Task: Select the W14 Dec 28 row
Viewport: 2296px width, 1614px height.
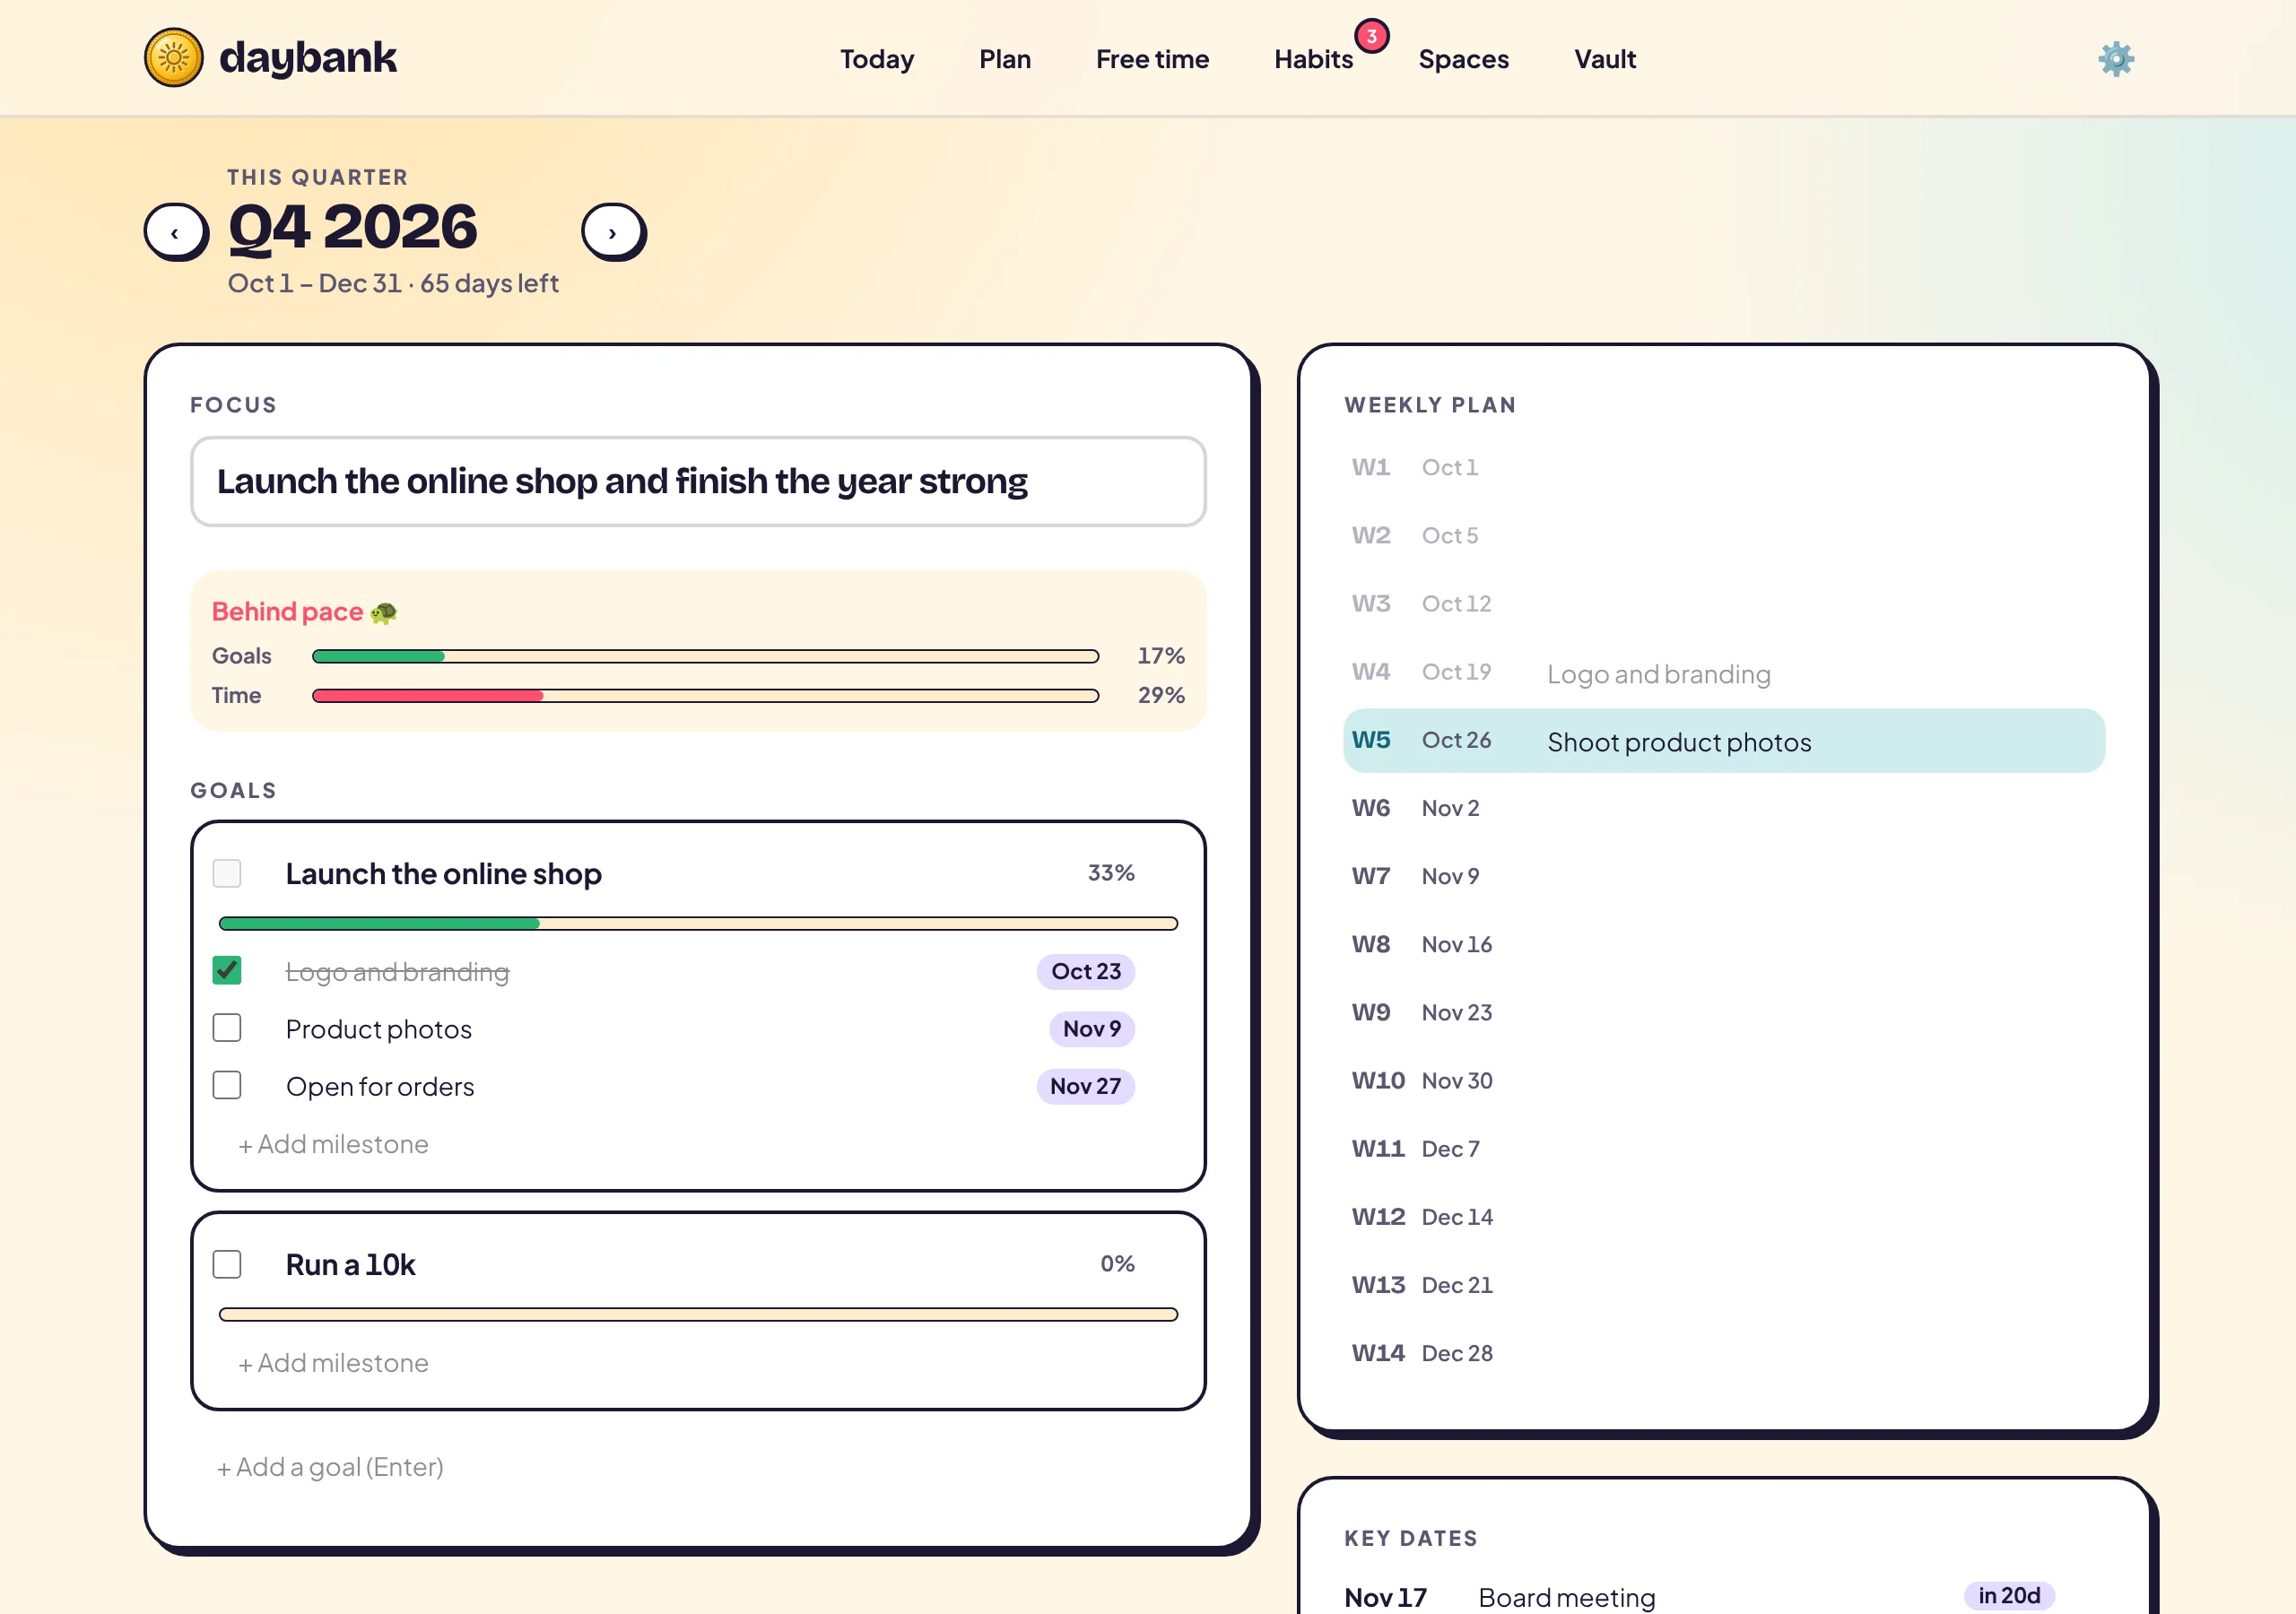Action: (1724, 1353)
